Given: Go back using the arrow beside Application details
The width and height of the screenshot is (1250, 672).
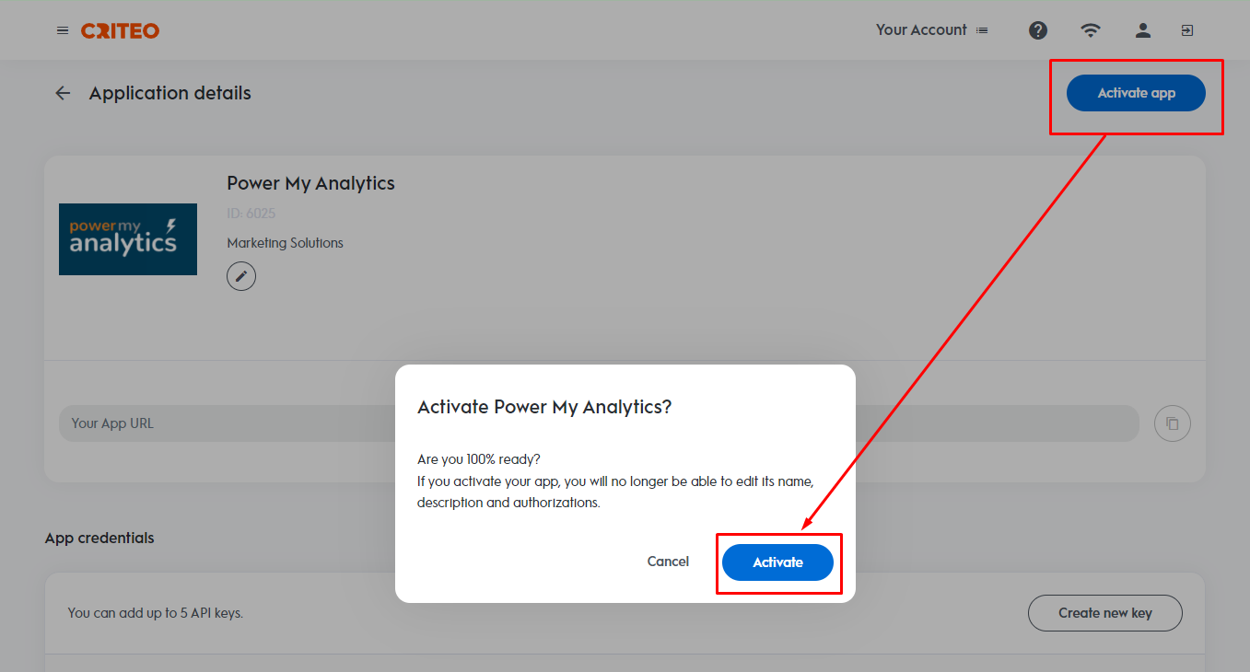Looking at the screenshot, I should pos(63,93).
